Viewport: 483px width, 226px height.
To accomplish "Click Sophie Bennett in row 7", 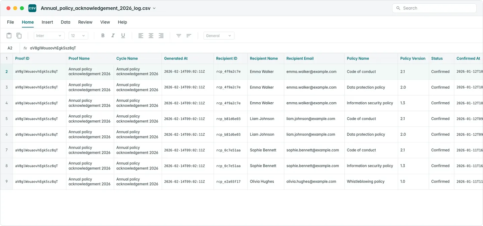I will pos(266,150).
